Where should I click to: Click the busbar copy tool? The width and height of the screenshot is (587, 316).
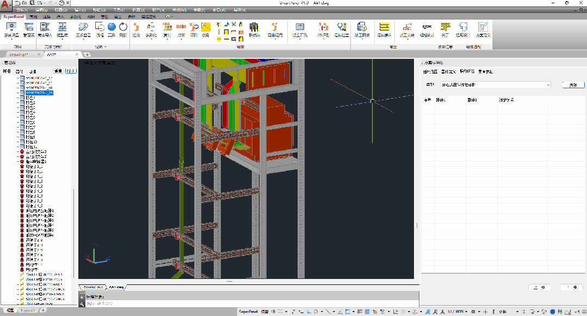[167, 29]
